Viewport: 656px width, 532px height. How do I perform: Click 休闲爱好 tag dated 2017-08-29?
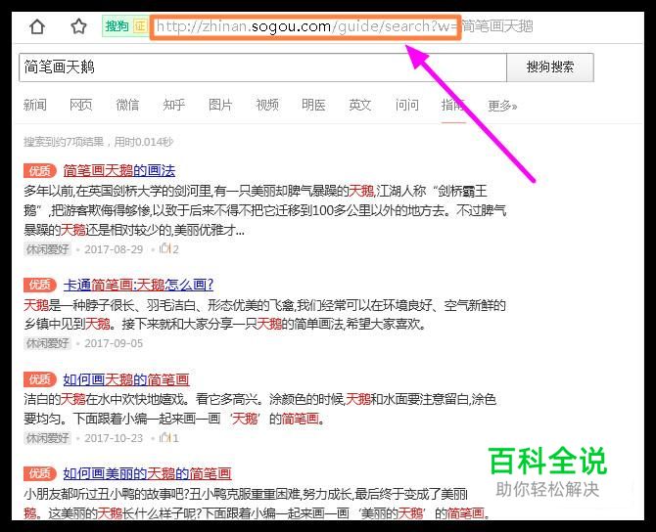click(47, 249)
